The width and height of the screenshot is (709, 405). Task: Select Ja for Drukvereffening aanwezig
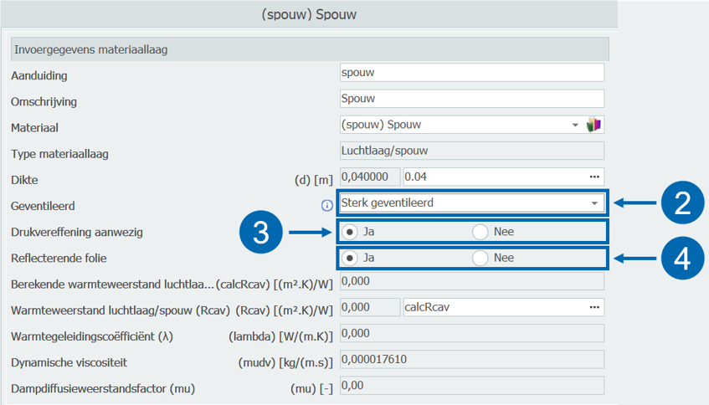pyautogui.click(x=349, y=232)
